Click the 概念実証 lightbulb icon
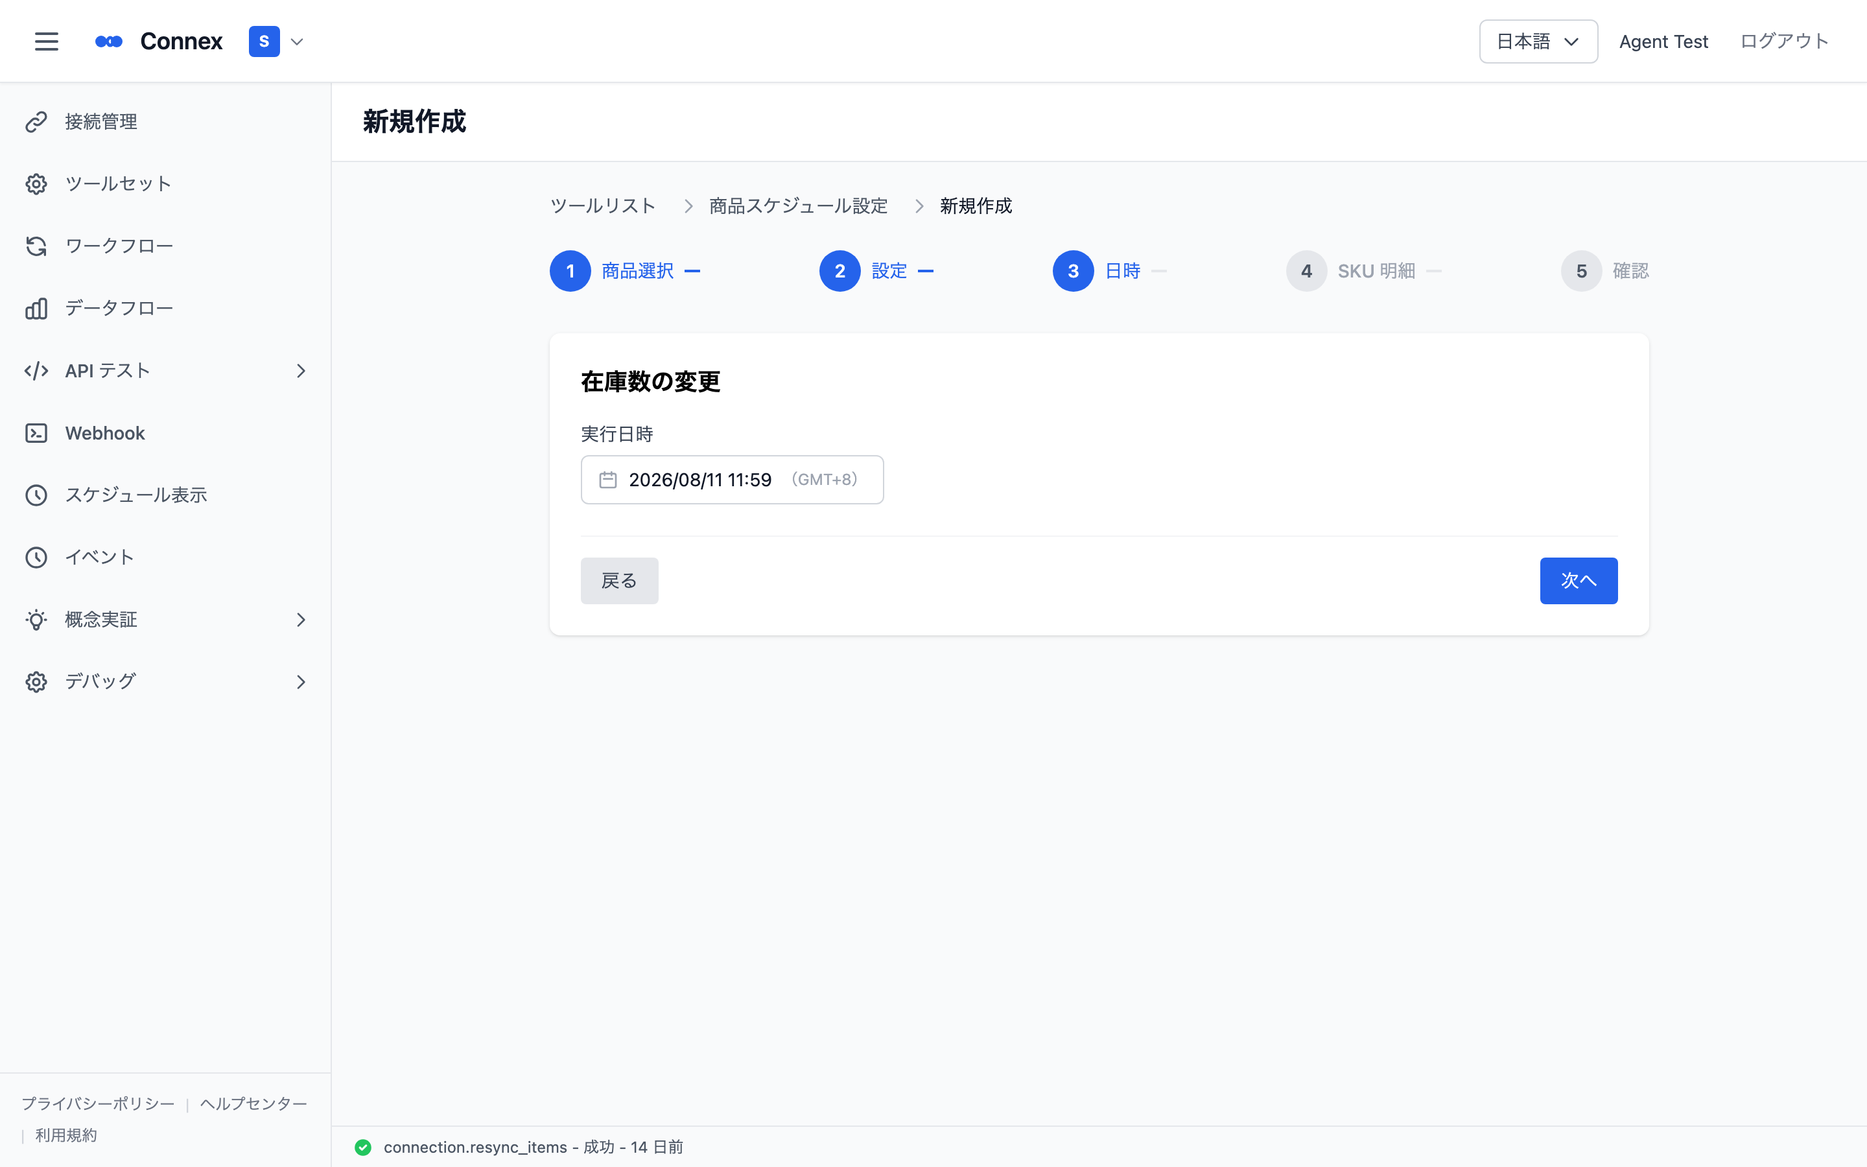1867x1167 pixels. click(x=36, y=620)
